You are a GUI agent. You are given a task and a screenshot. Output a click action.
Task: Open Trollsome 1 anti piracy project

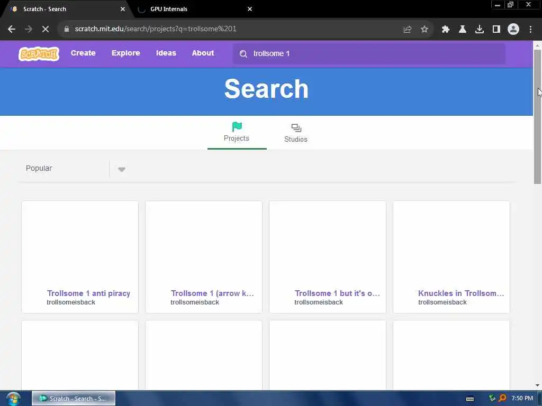point(88,293)
